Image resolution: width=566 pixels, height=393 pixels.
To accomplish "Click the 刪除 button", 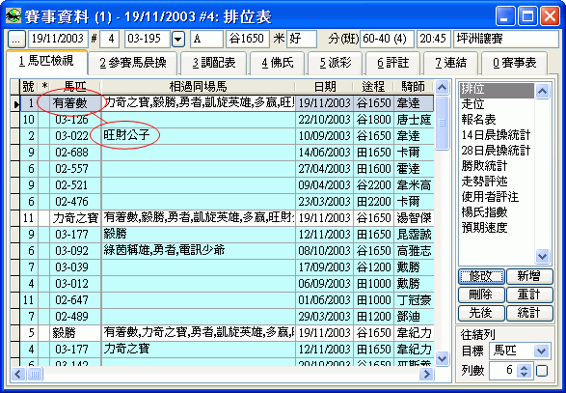I will pos(481,295).
